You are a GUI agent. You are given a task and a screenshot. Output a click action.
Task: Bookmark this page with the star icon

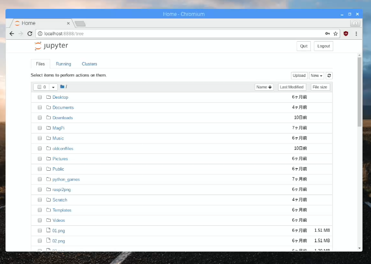pos(336,34)
